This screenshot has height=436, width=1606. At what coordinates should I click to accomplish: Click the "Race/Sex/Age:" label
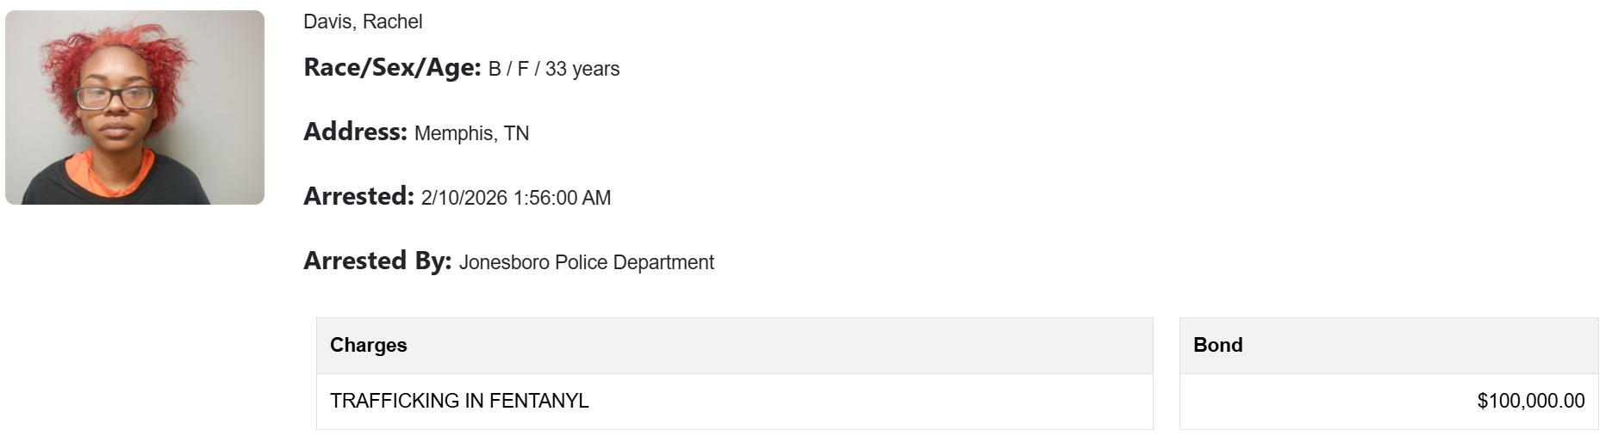pyautogui.click(x=392, y=68)
